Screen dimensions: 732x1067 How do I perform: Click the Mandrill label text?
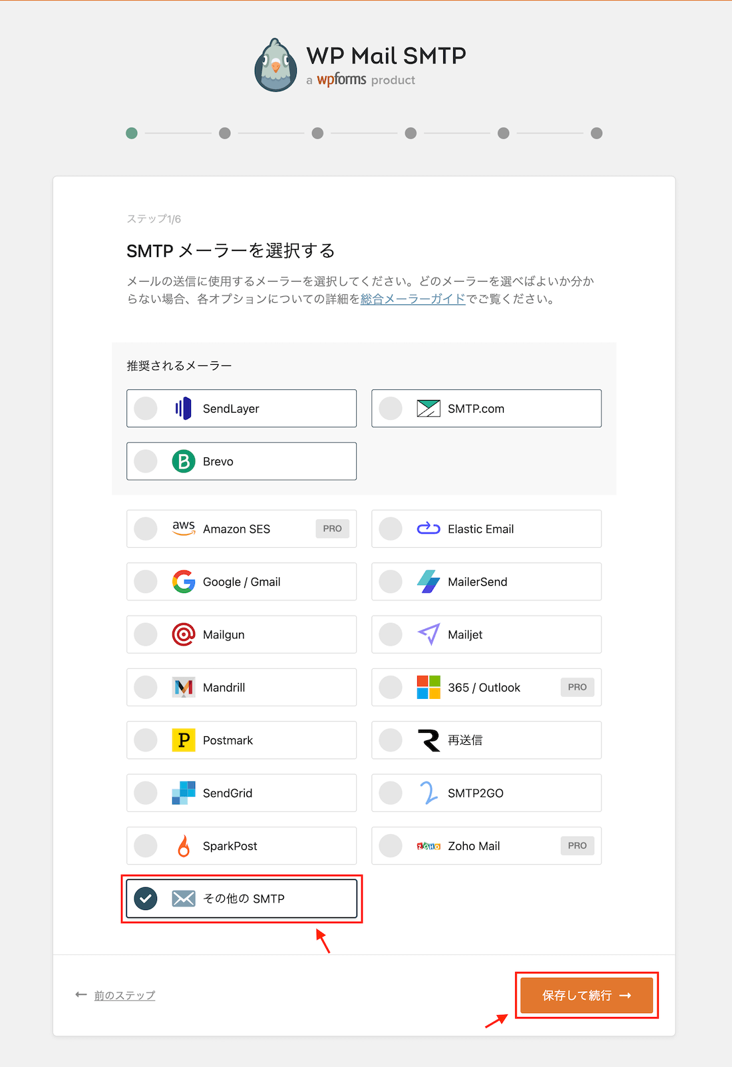[x=224, y=688]
